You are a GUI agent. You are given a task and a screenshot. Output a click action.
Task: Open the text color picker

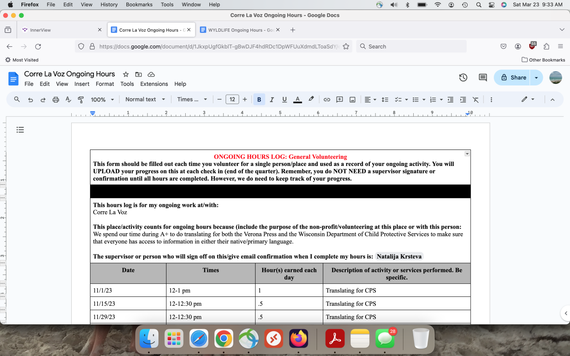(297, 99)
